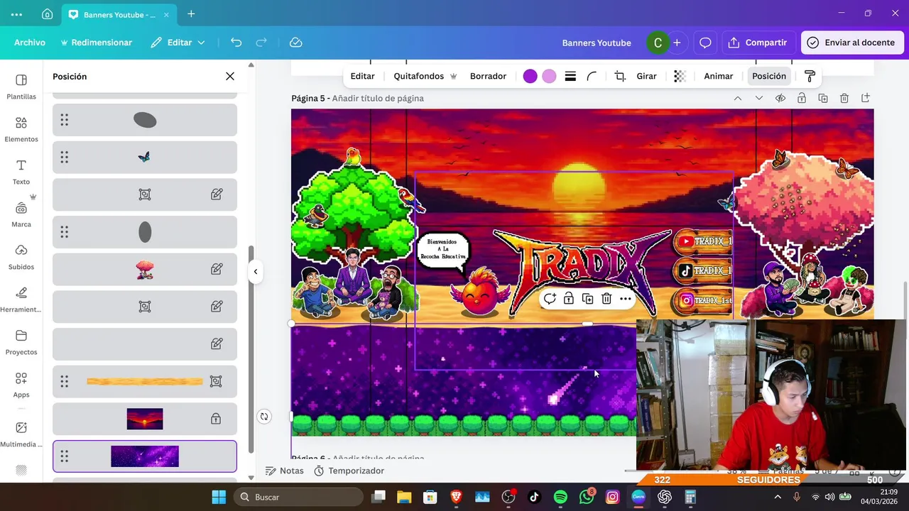909x511 pixels.
Task: Click the Compartir button
Action: pyautogui.click(x=758, y=43)
